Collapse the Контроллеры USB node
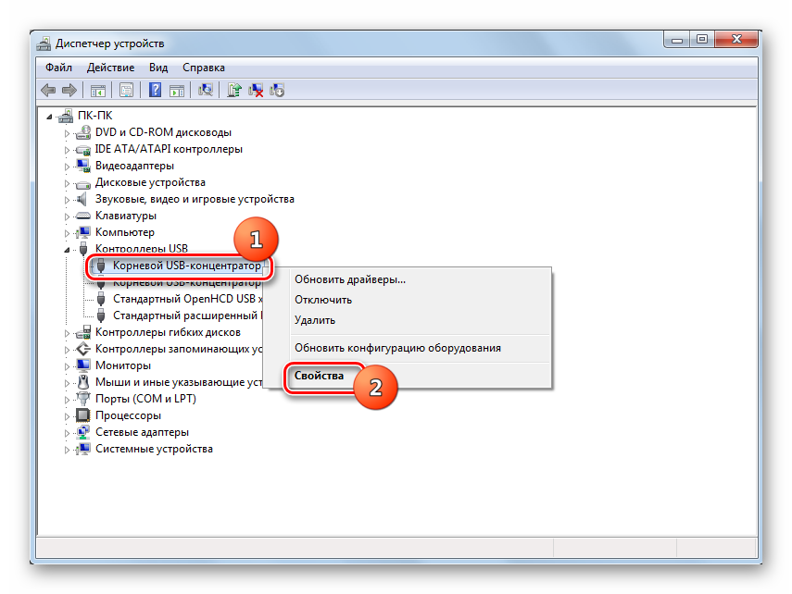Viewport: 792px width, 594px height. (67, 250)
